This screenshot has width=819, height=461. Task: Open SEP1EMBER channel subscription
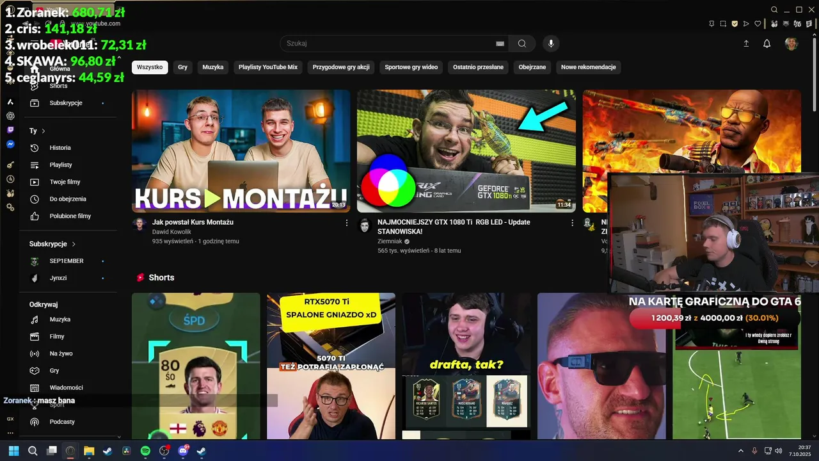(68, 261)
